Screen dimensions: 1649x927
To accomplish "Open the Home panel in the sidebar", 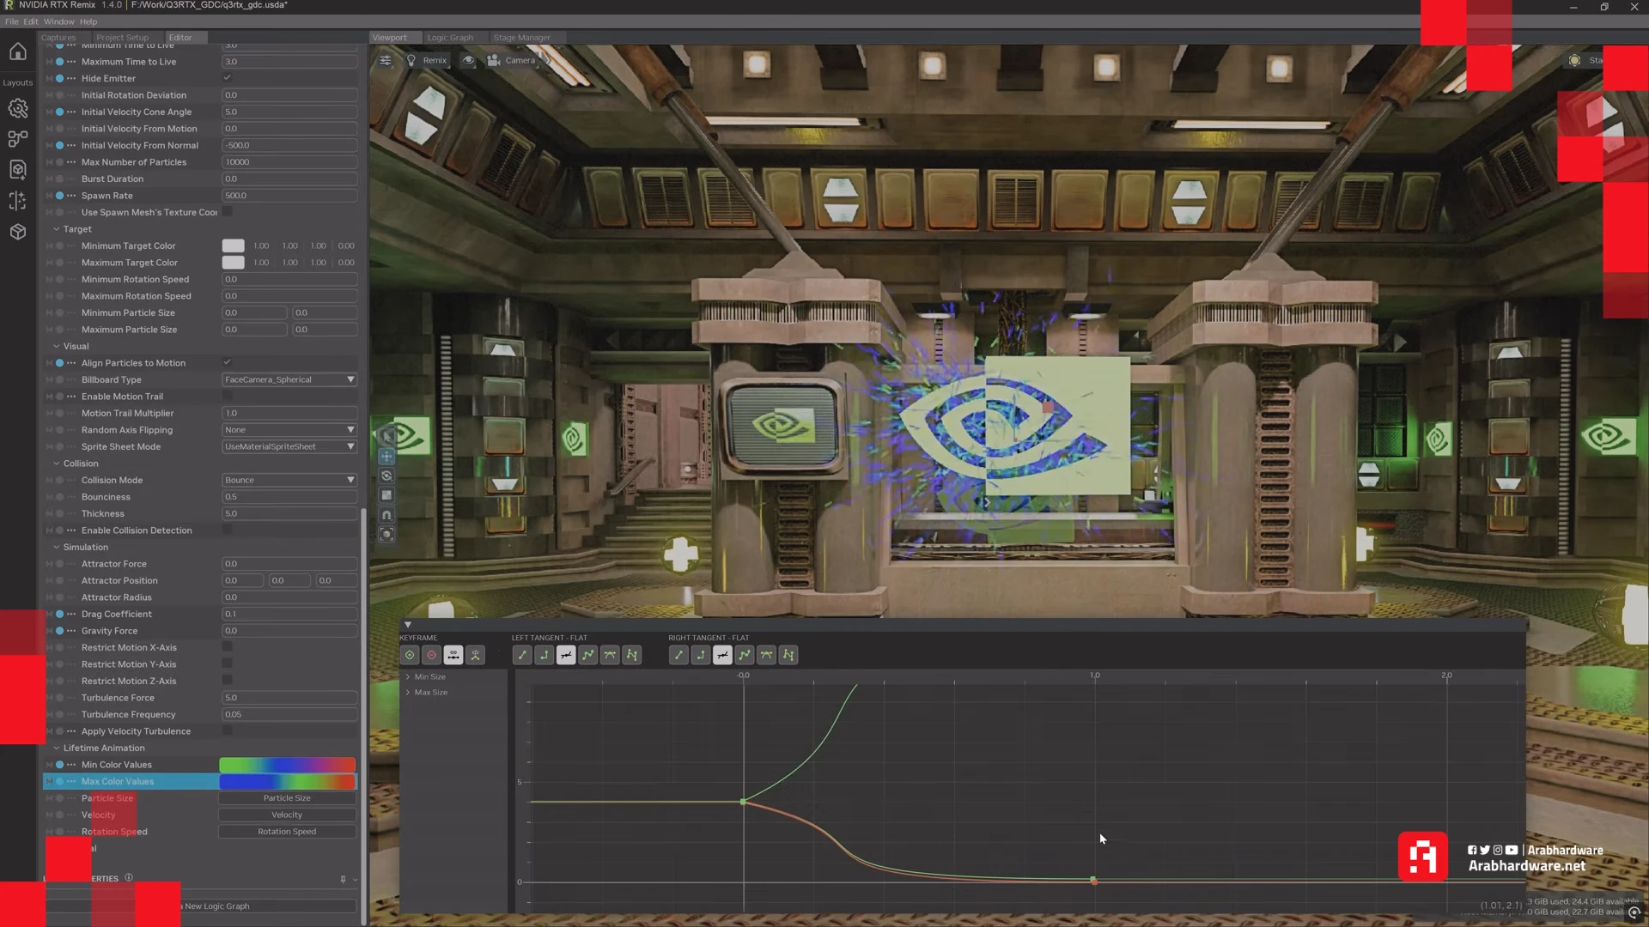I will click(x=17, y=51).
